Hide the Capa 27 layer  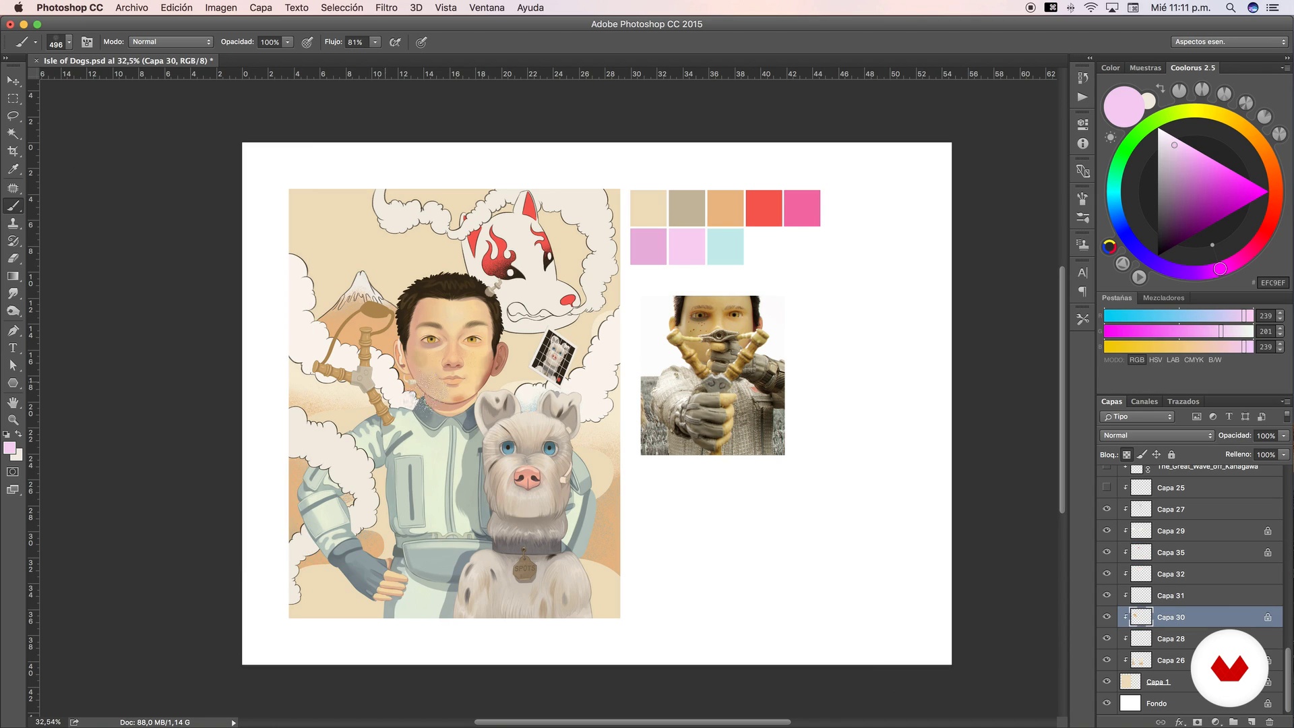click(1107, 509)
